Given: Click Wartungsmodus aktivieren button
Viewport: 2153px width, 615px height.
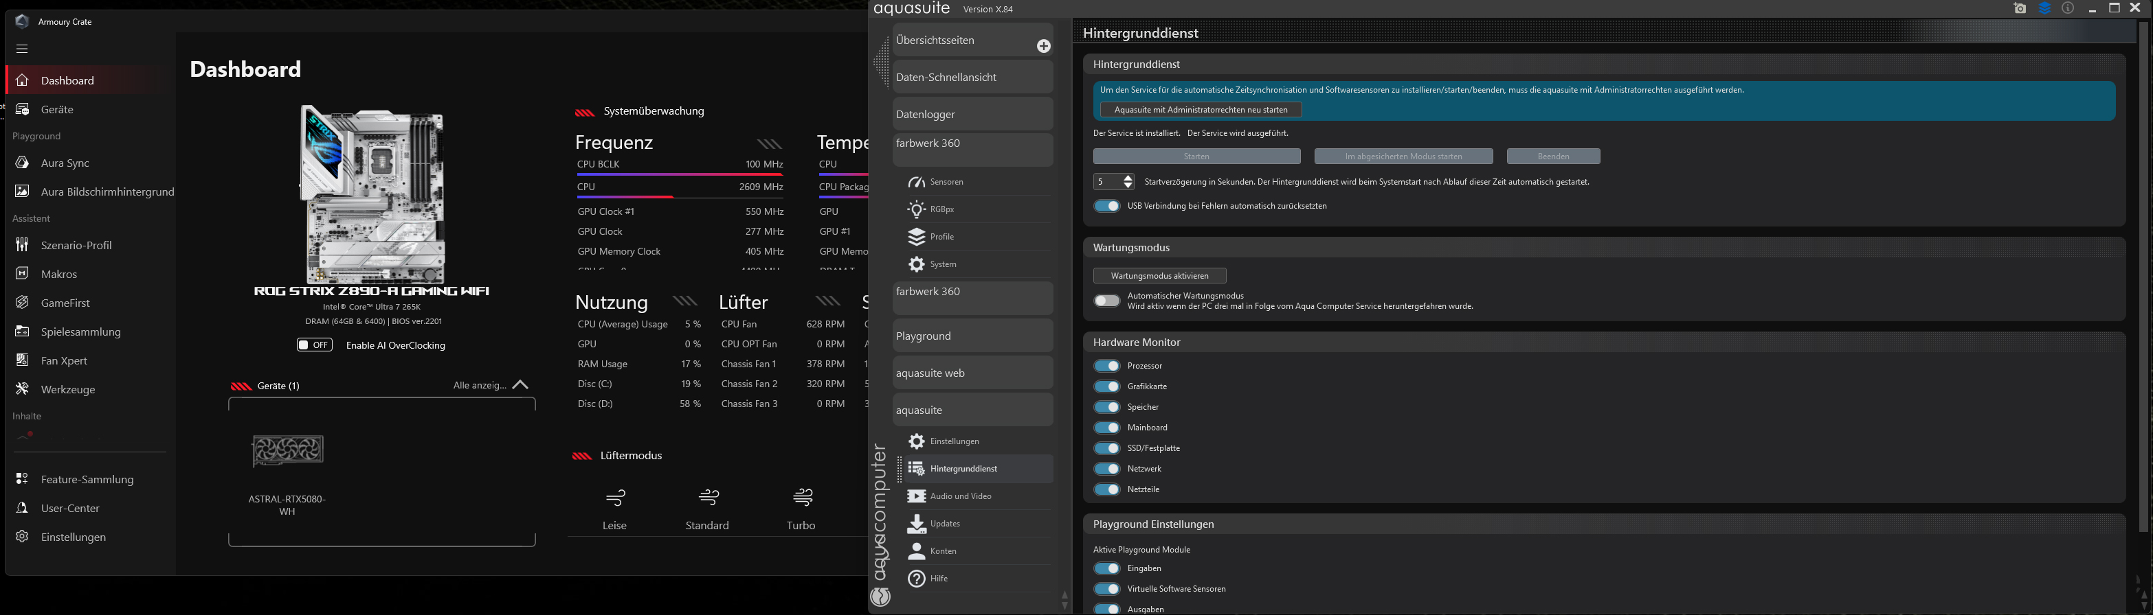Looking at the screenshot, I should point(1159,276).
